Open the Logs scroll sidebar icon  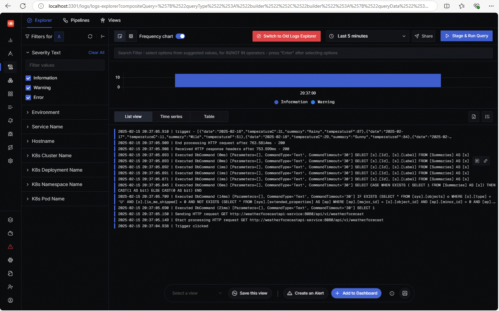(10, 67)
